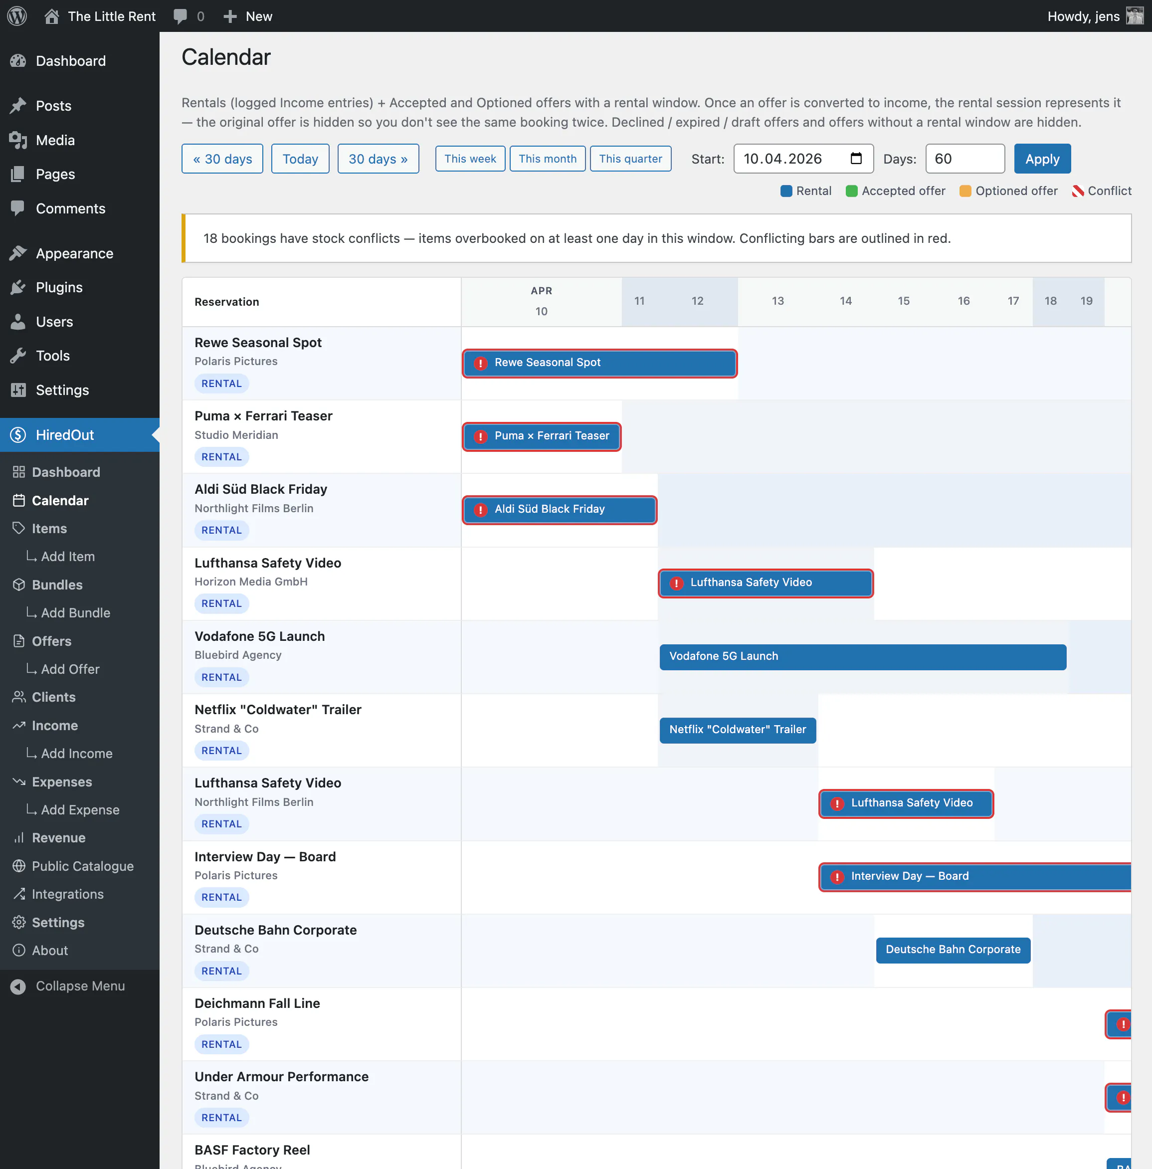Open the Revenue menu item
Image resolution: width=1152 pixels, height=1169 pixels.
click(x=59, y=837)
